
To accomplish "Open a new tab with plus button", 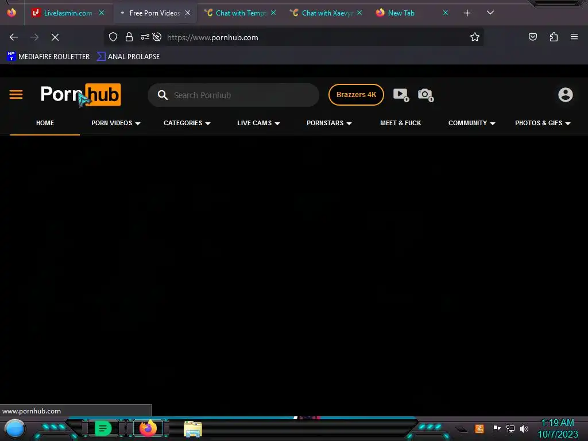I will (467, 13).
